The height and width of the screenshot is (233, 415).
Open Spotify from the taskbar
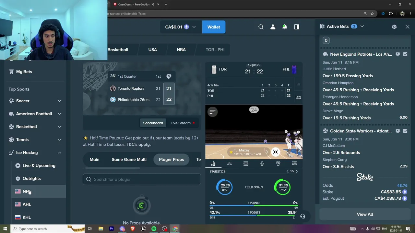(x=154, y=229)
